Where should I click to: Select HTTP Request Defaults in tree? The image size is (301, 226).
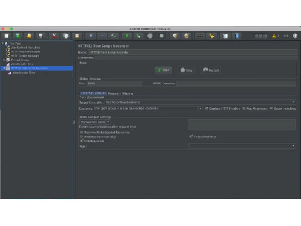[x=25, y=52]
